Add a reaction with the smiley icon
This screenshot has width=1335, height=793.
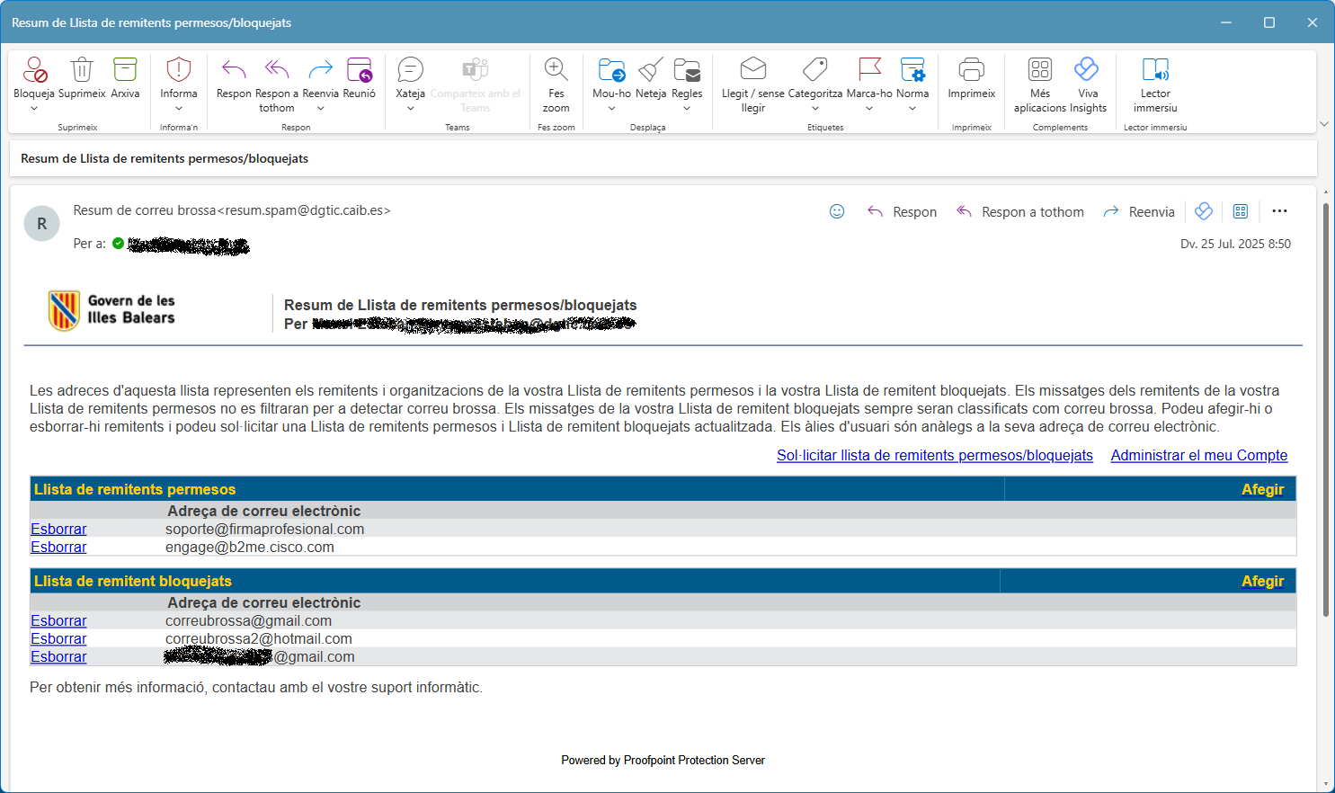[837, 211]
